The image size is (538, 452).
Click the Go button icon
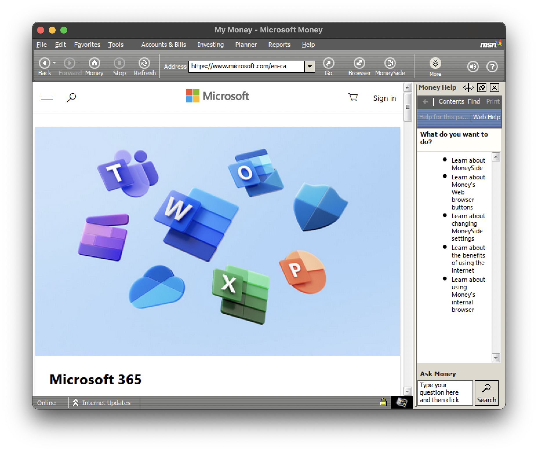[328, 63]
